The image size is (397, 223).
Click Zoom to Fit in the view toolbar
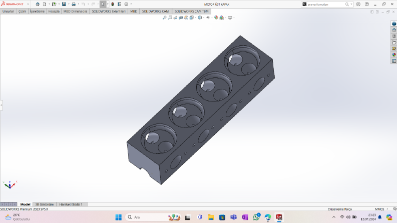click(x=165, y=17)
